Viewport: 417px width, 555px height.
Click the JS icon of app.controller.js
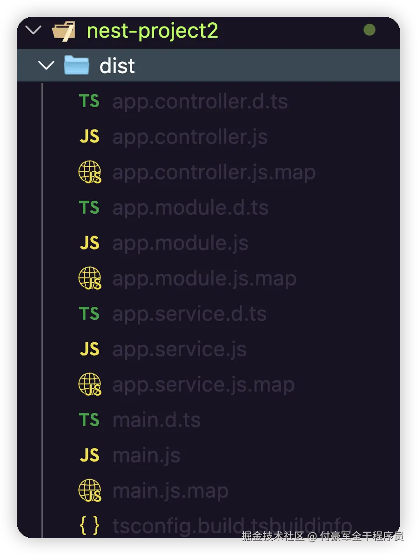point(89,136)
